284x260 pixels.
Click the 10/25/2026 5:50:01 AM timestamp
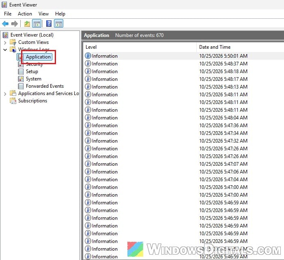[223, 56]
